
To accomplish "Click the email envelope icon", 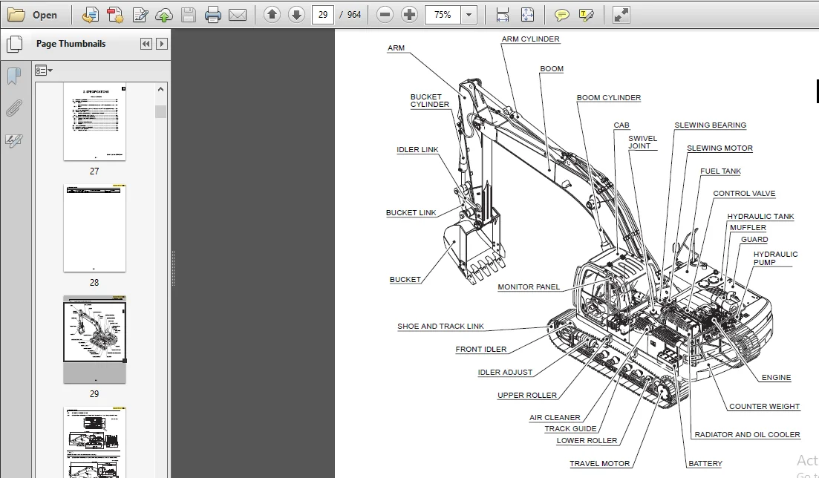I will (x=238, y=15).
